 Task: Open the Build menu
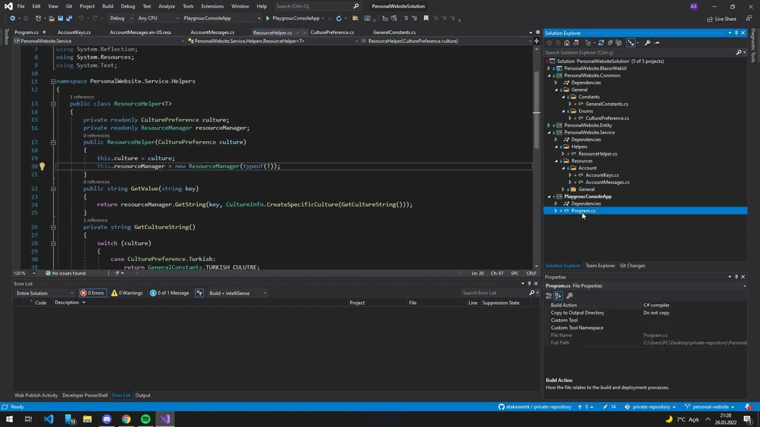pos(107,7)
